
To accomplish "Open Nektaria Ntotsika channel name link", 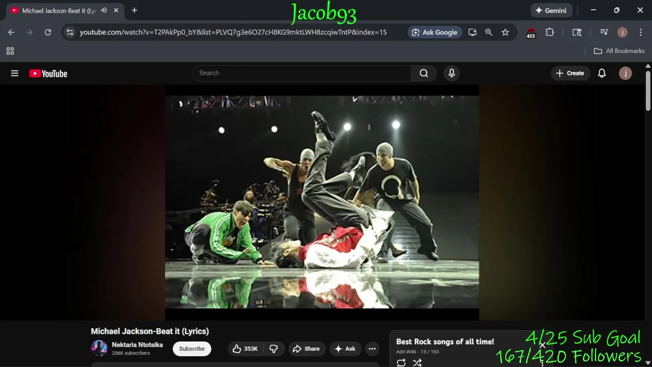I will click(x=138, y=345).
